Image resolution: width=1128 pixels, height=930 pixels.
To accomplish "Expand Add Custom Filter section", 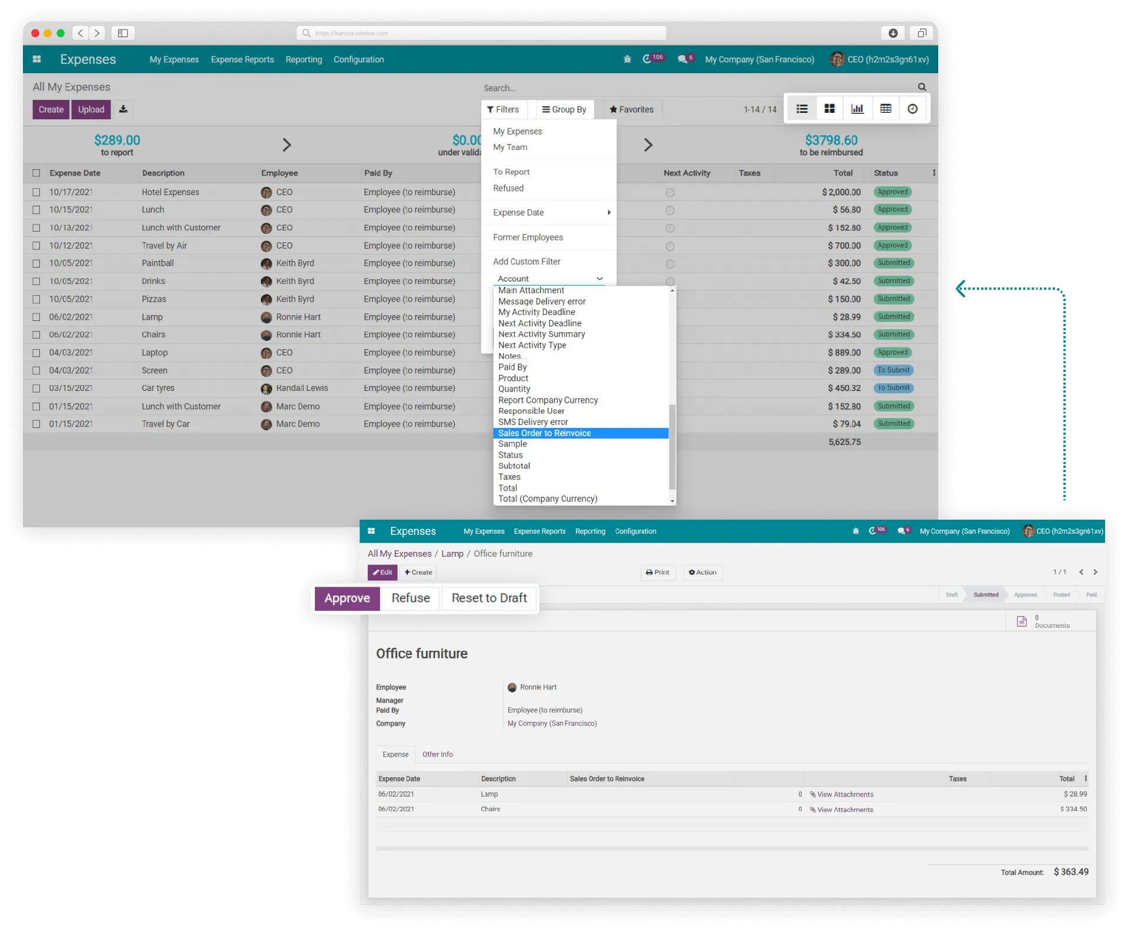I will click(x=526, y=262).
